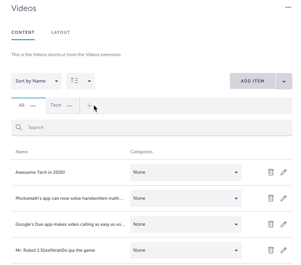This screenshot has height=265, width=301.
Task: Open the Sort by Name dropdown
Action: pyautogui.click(x=36, y=81)
